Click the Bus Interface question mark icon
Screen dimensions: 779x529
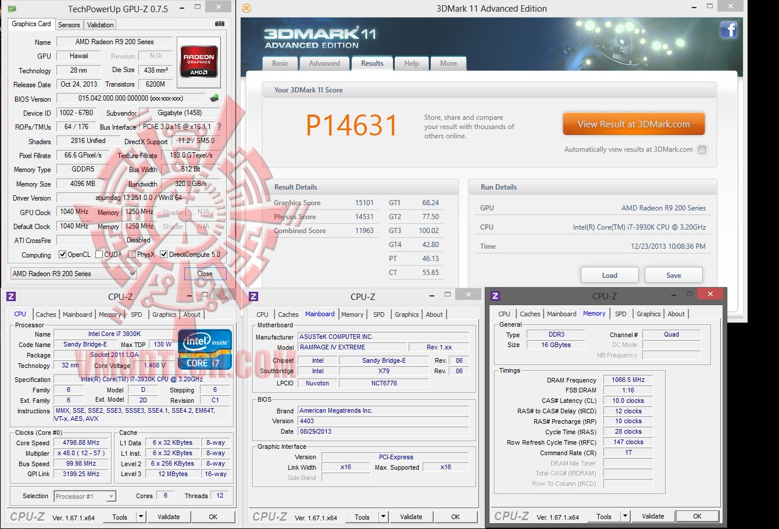pyautogui.click(x=219, y=127)
